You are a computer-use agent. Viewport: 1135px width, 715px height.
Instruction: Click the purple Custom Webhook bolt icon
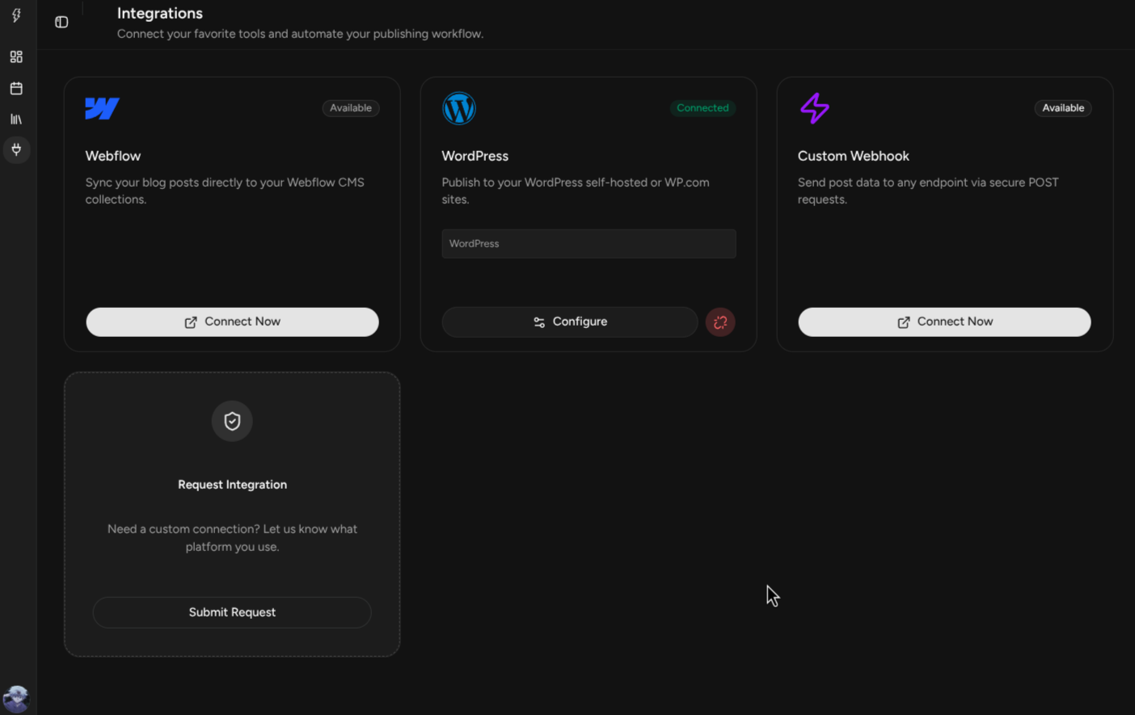click(x=814, y=108)
